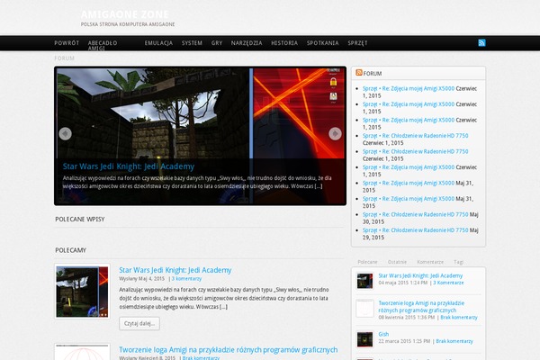This screenshot has height=360, width=540.
Task: Open the SPRZĘT menu item
Action: pyautogui.click(x=357, y=43)
